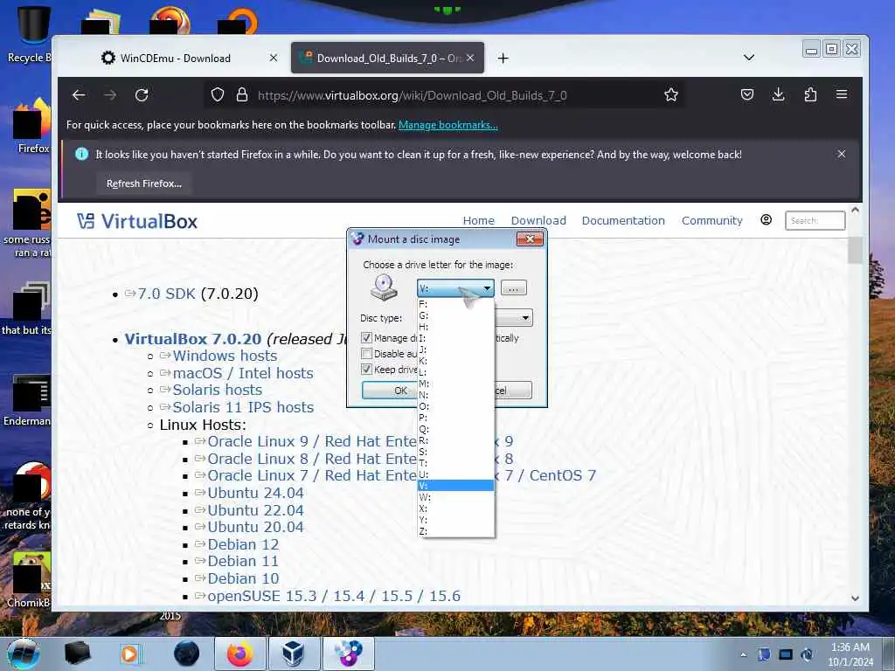
Task: Toggle the Manage drives checkbox
Action: click(366, 338)
